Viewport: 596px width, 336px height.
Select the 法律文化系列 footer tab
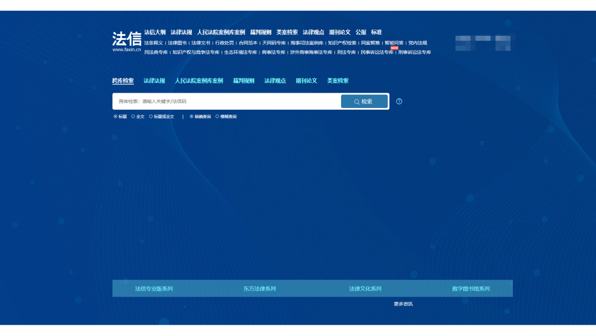click(x=365, y=288)
